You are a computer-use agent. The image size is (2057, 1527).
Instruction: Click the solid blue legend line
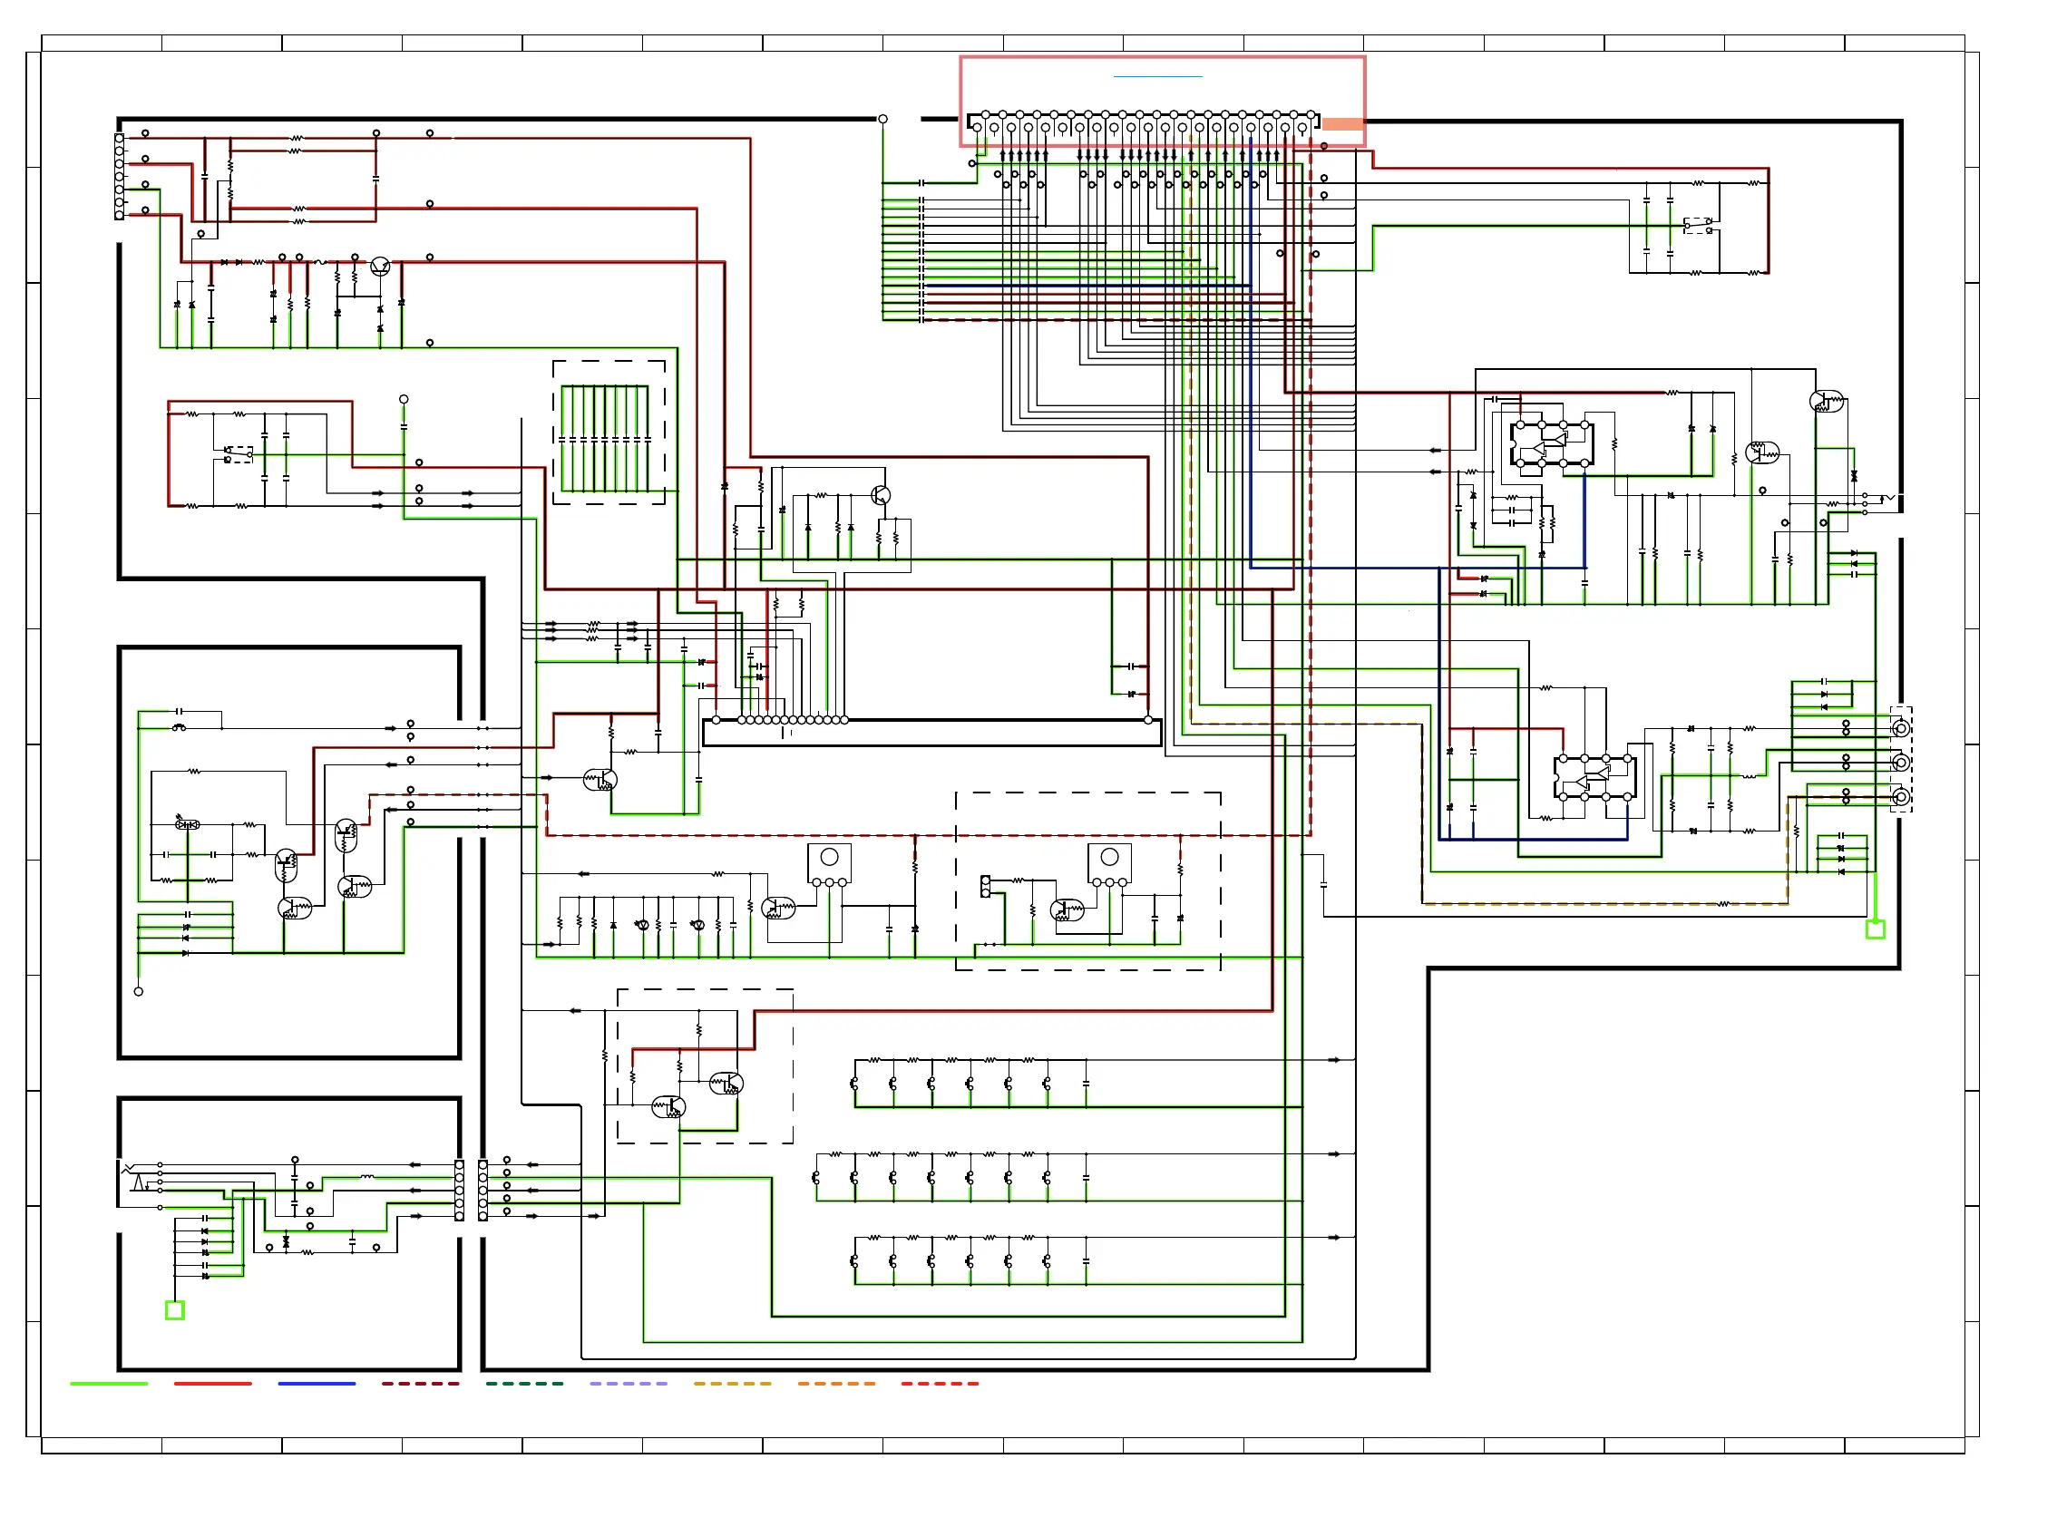tap(317, 1384)
